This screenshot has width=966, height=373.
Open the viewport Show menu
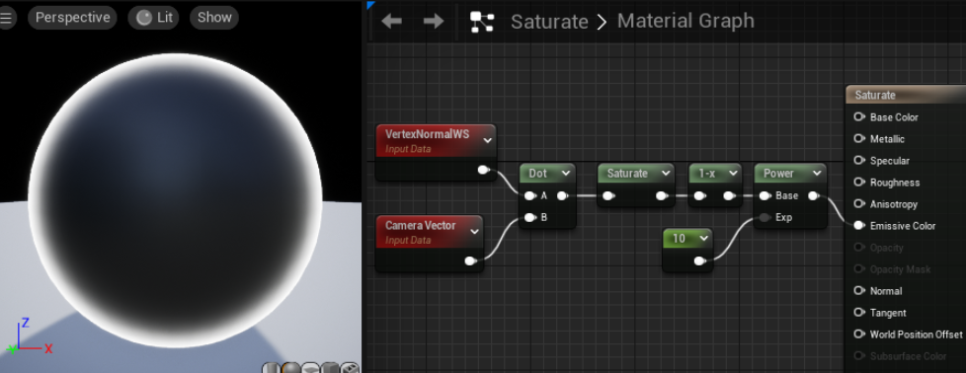click(214, 17)
